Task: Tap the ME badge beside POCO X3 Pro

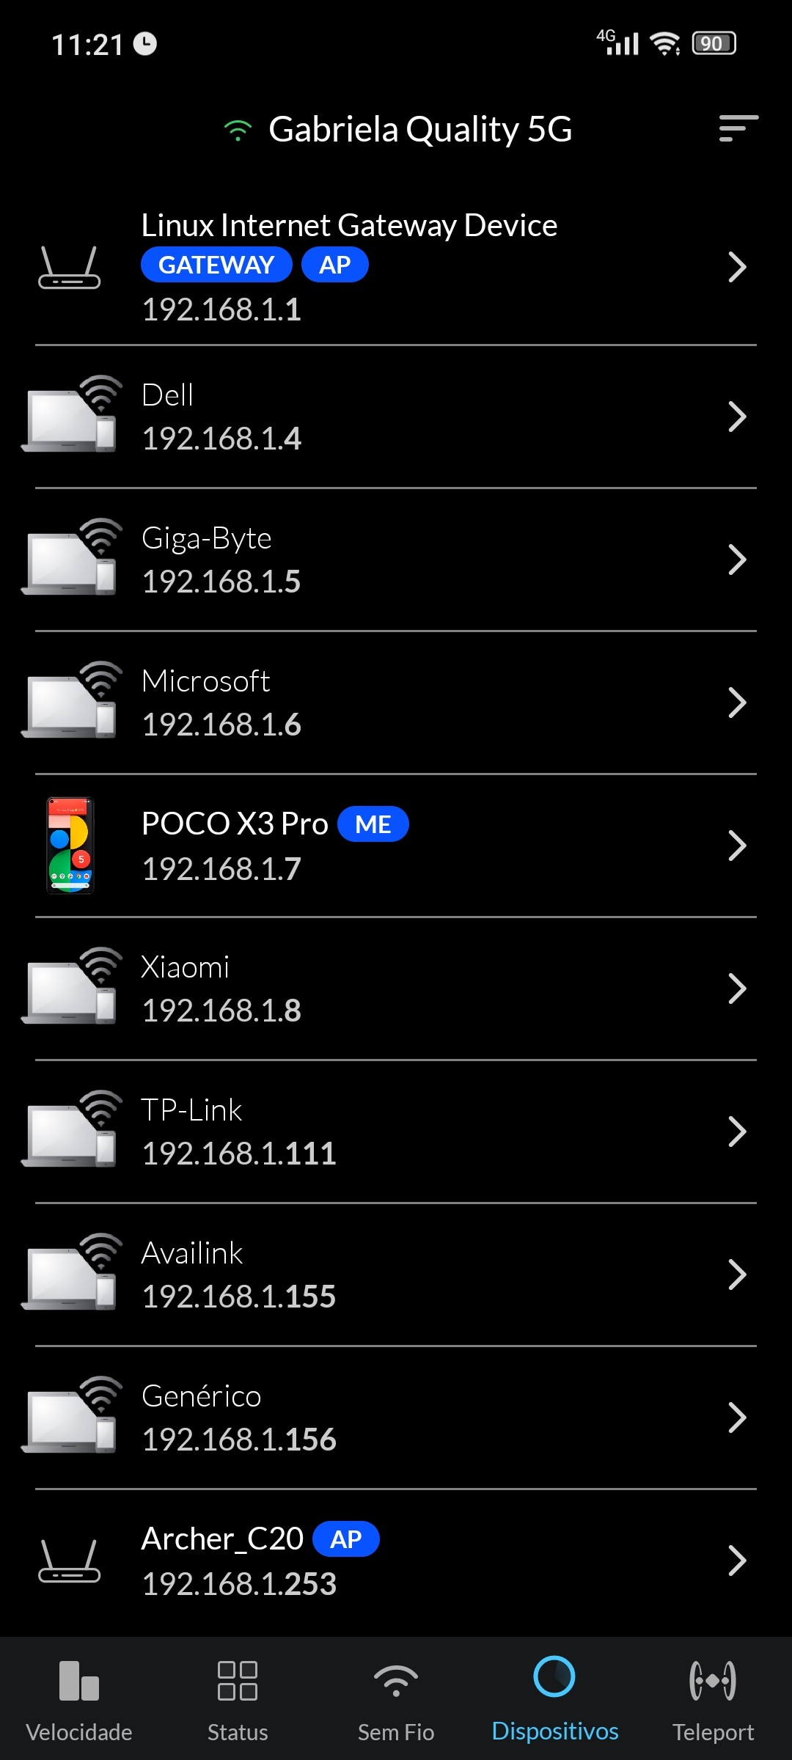Action: point(373,824)
